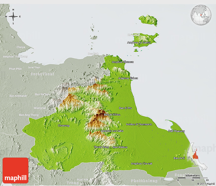Click the Trang province label
This screenshot has height=186, width=216.
pyautogui.click(x=71, y=183)
